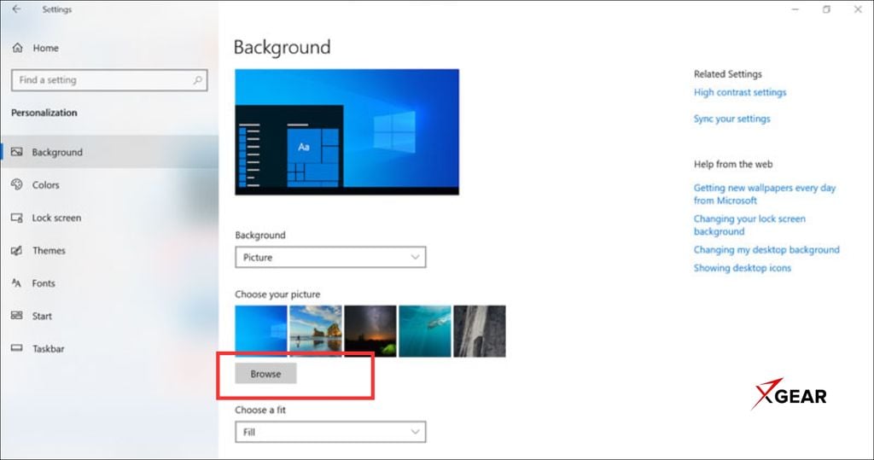
Task: Close the Settings window
Action: [x=858, y=9]
